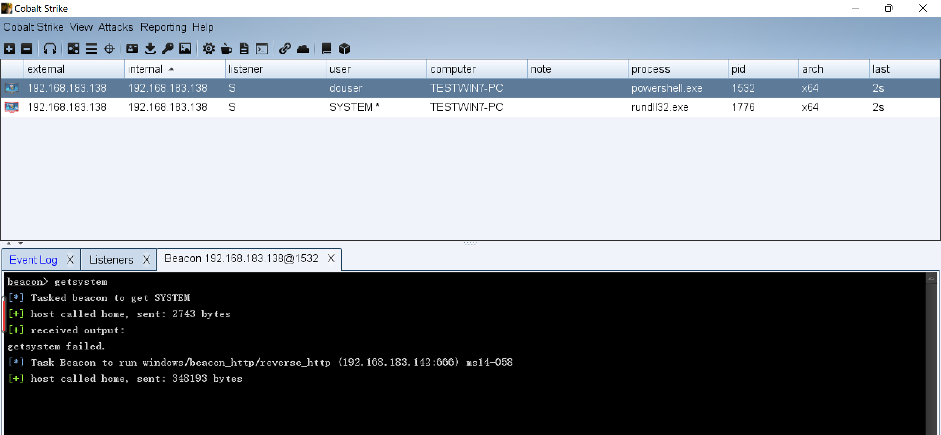Click the split pane collapse-up arrow
The height and width of the screenshot is (435, 941).
tap(9, 243)
